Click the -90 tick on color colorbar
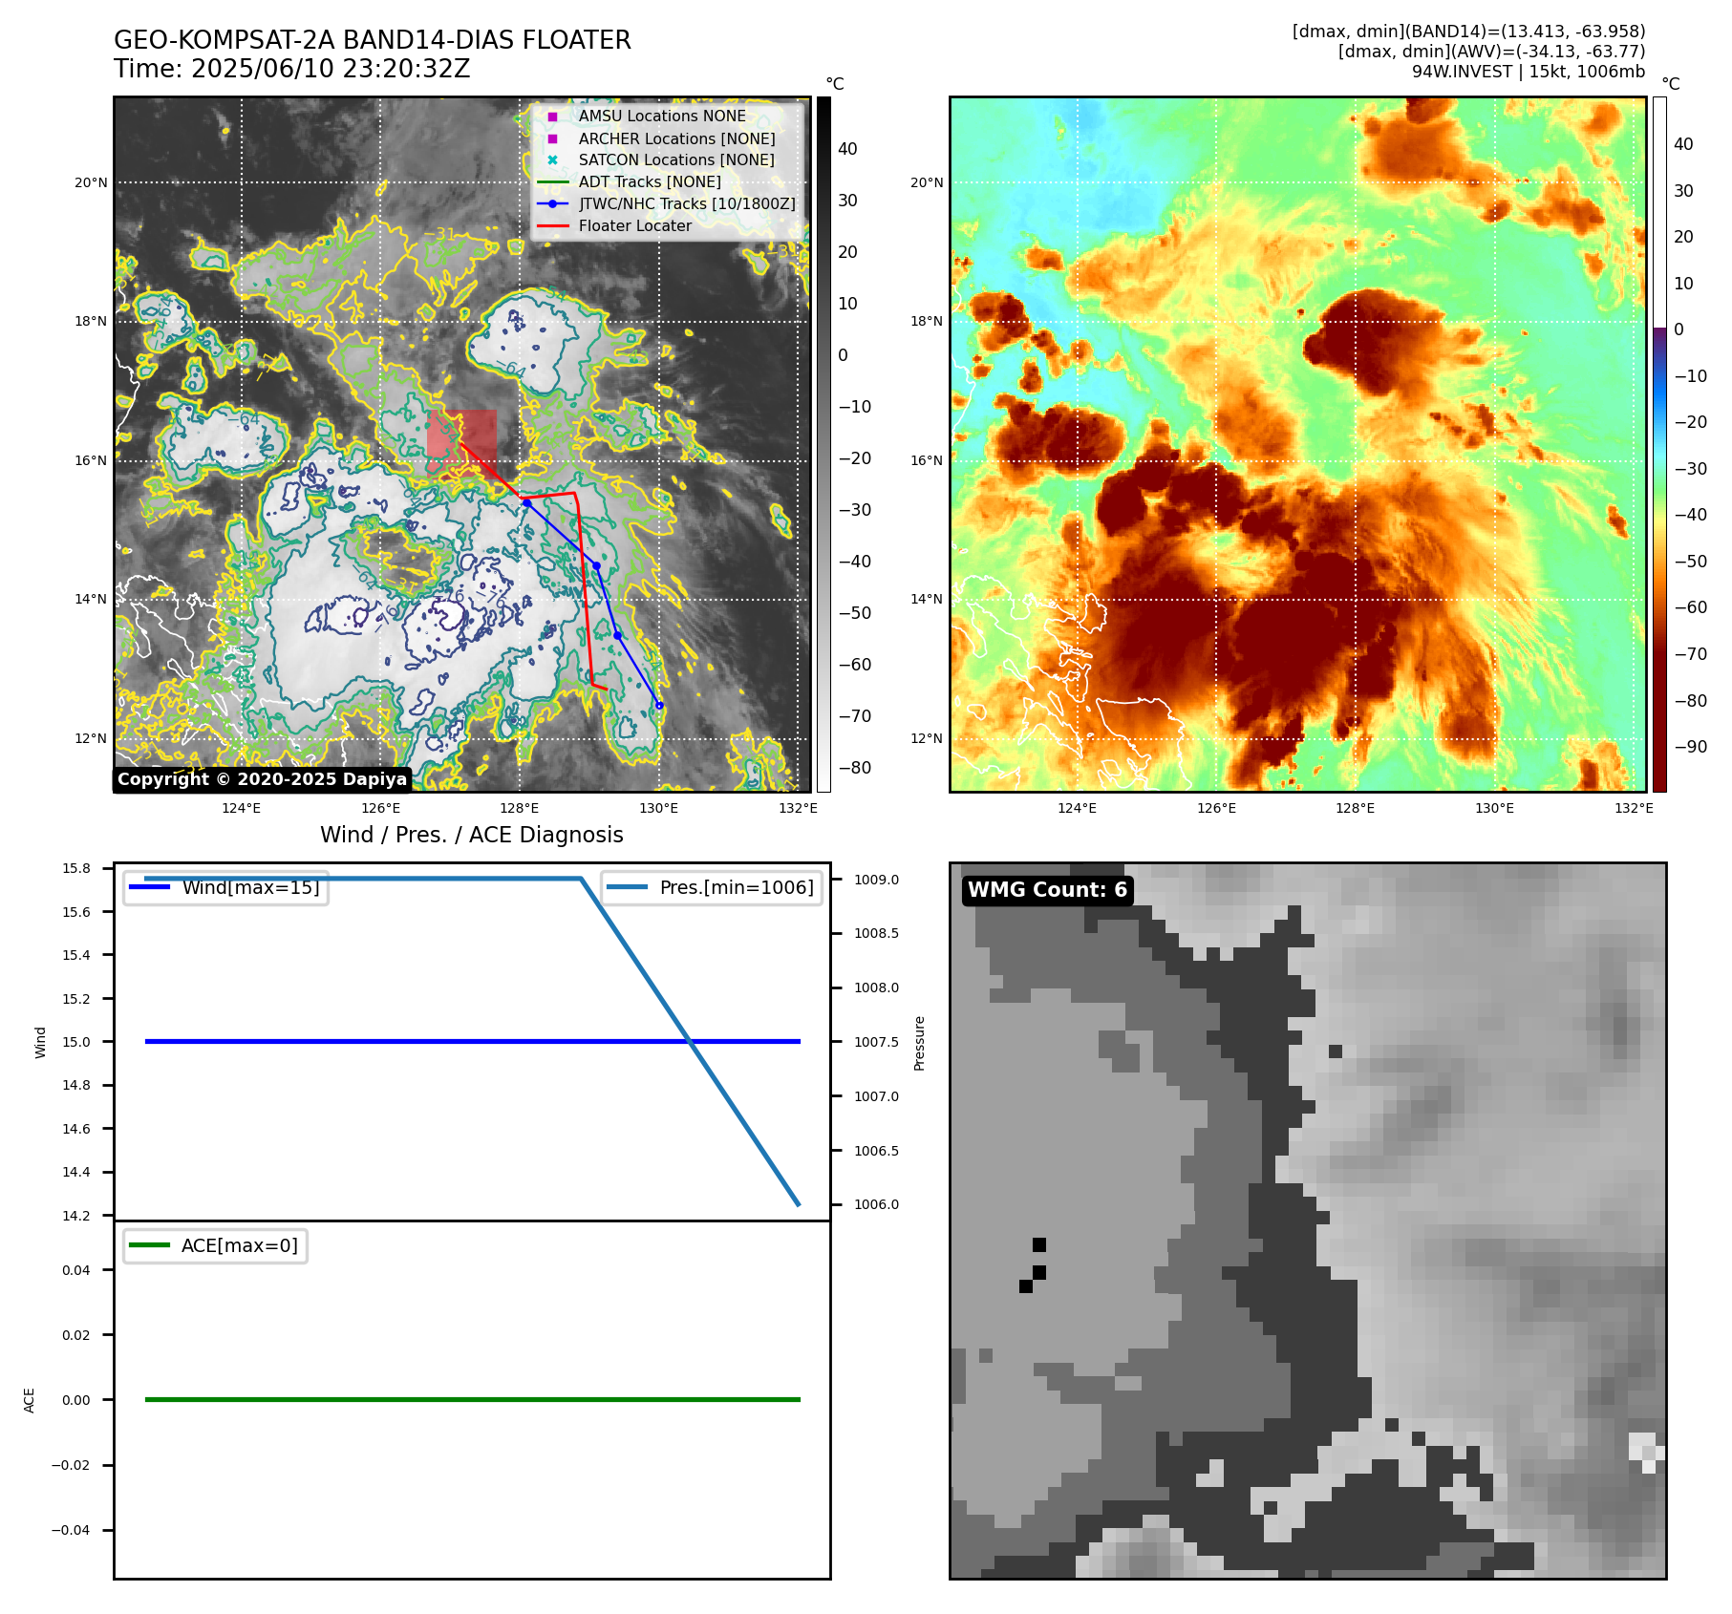This screenshot has width=1732, height=1614. 1691,747
